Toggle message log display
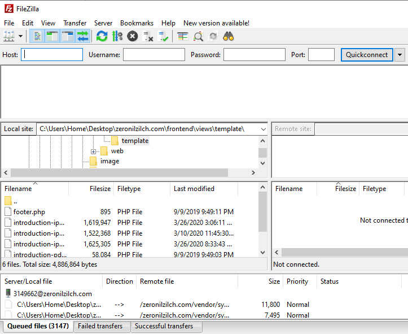The height and width of the screenshot is (334, 408). [x=37, y=36]
